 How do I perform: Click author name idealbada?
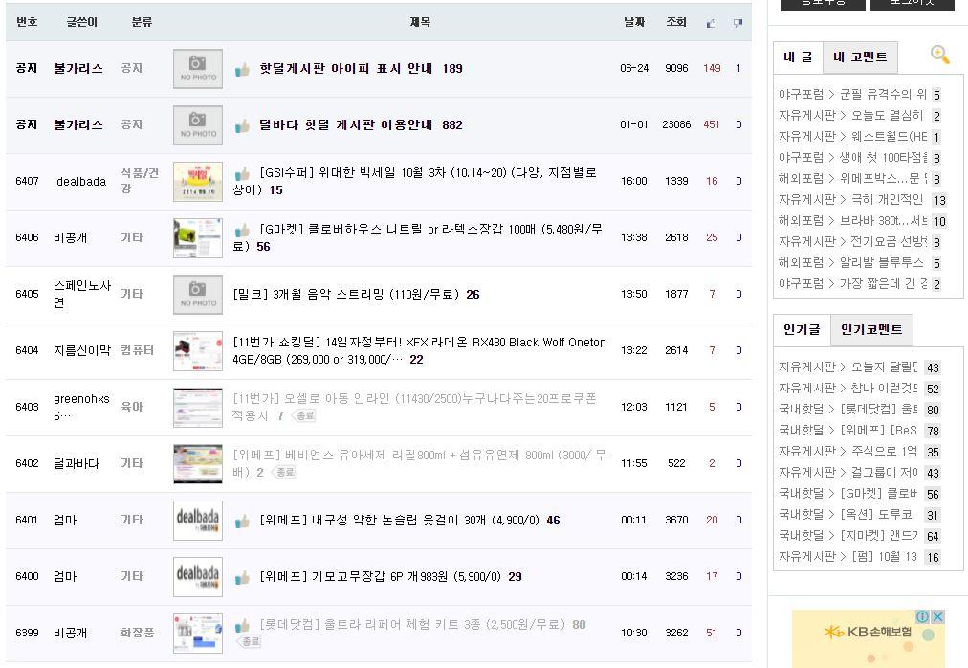pyautogui.click(x=79, y=181)
